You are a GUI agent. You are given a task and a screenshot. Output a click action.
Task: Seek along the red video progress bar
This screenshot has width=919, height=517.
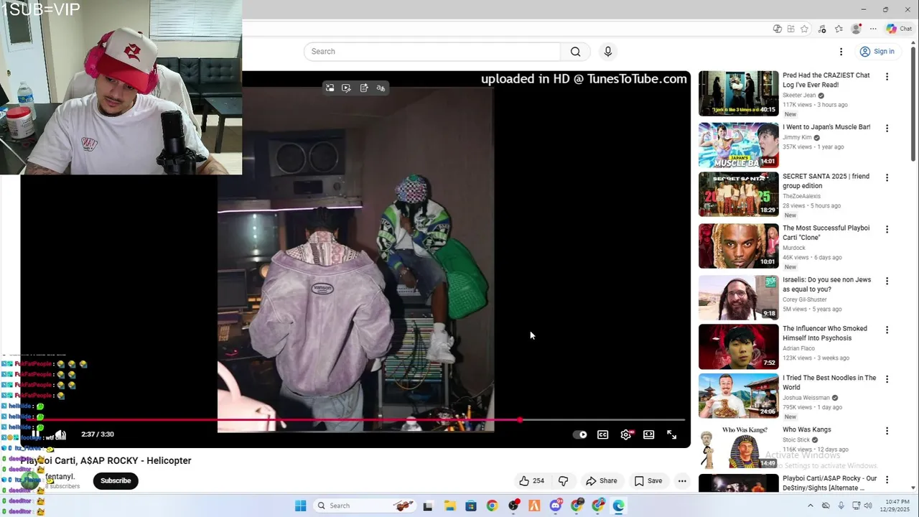tap(357, 420)
